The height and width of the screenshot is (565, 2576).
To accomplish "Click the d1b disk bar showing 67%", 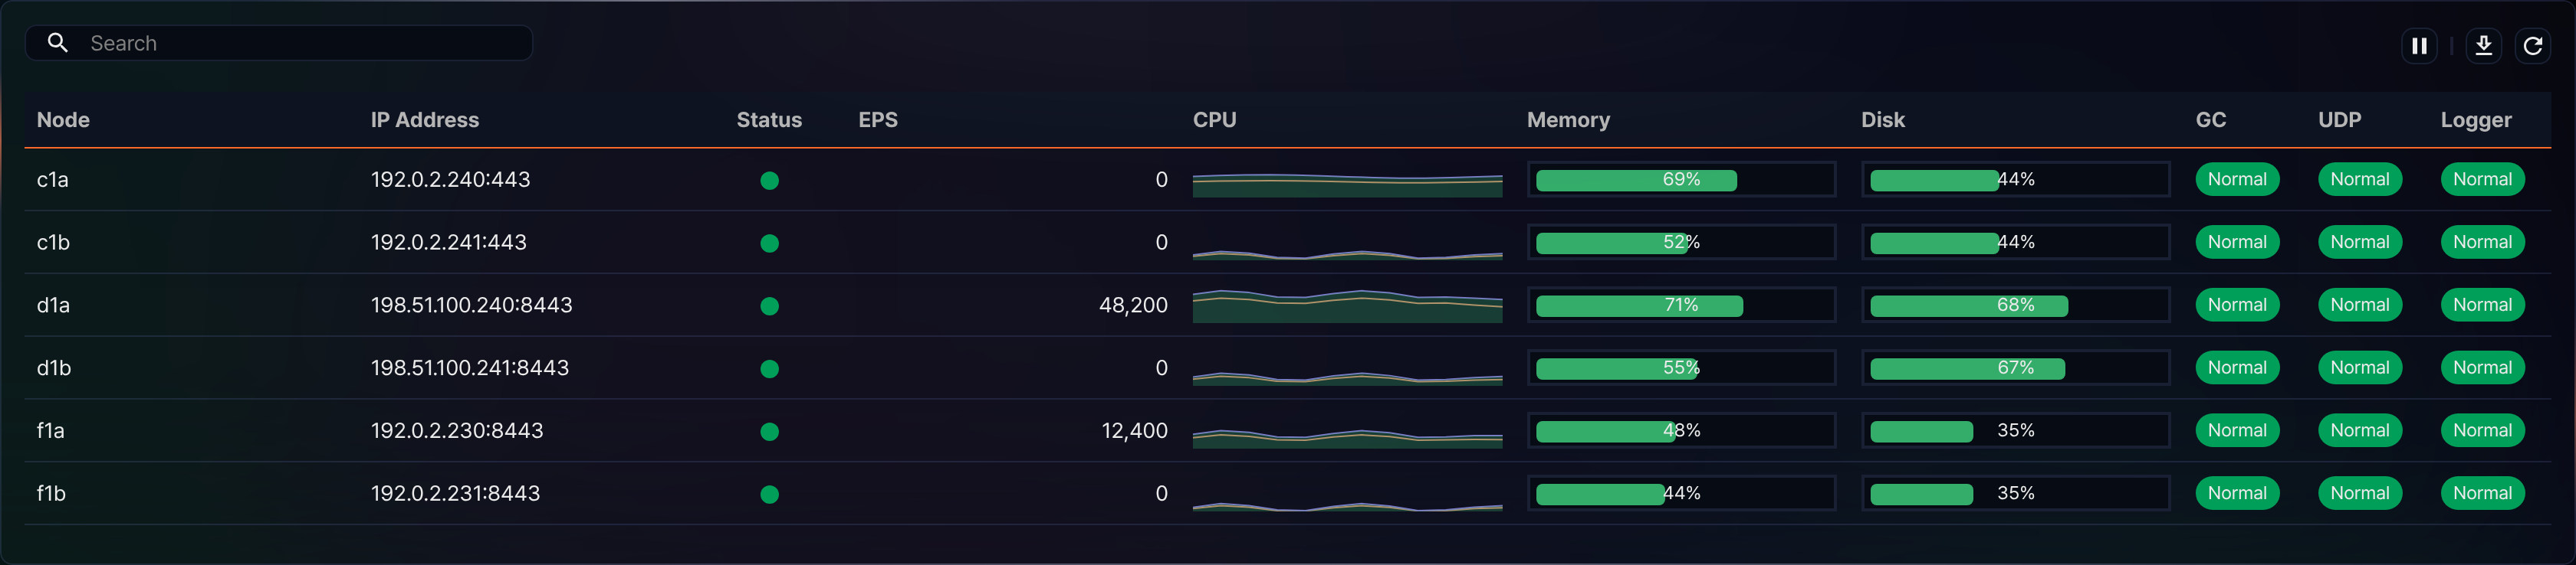I will coord(2015,368).
